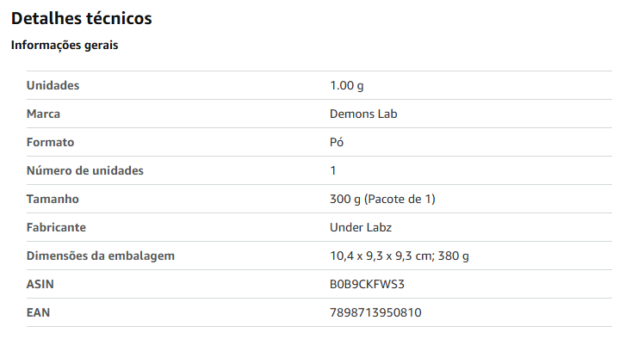Viewport: 632px width, 345px height.
Task: Click the Dimensões da embalagem label
Action: (101, 256)
